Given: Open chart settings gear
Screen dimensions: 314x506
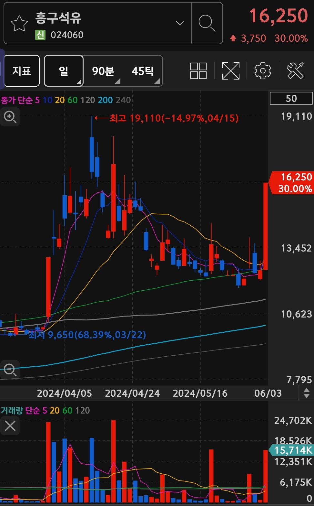Looking at the screenshot, I should pyautogui.click(x=263, y=71).
